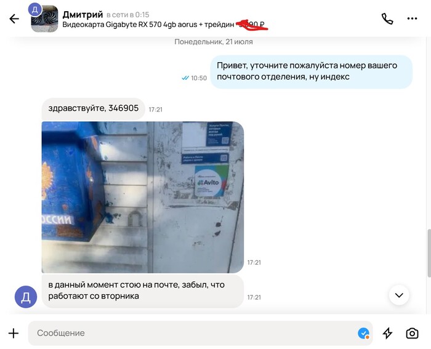This screenshot has width=431, height=349.
Task: Click the small Д badge on listing thumbnail
Action: point(35,10)
